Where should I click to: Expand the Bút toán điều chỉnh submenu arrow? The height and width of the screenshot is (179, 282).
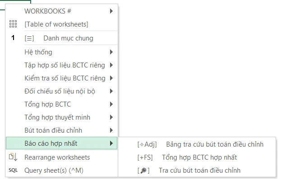[x=111, y=130]
